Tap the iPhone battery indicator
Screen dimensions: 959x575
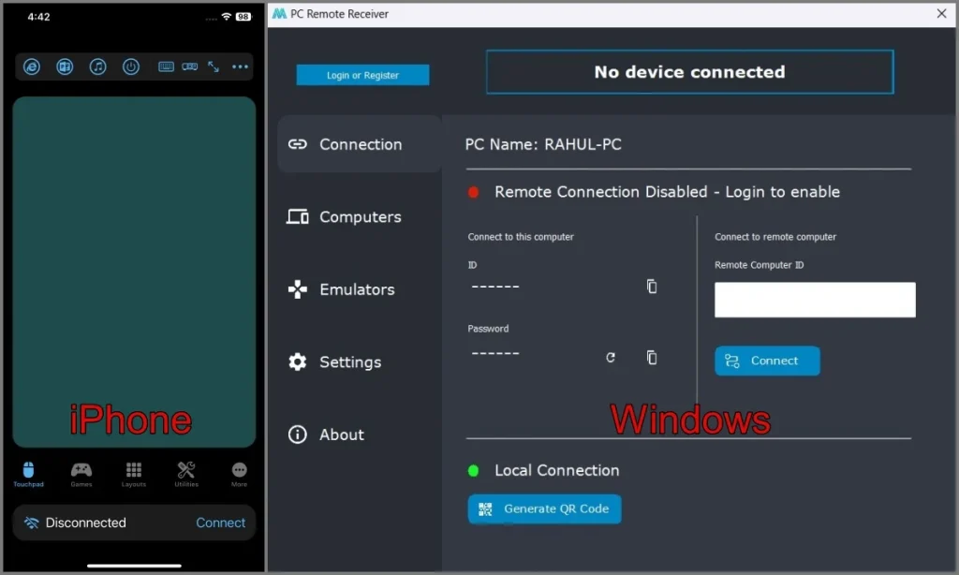243,17
